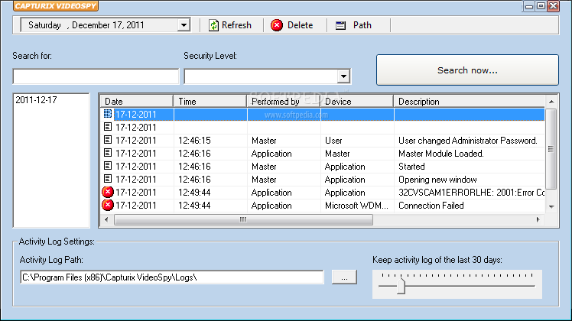The image size is (572, 321).
Task: Sort by the Time column header
Action: point(210,102)
